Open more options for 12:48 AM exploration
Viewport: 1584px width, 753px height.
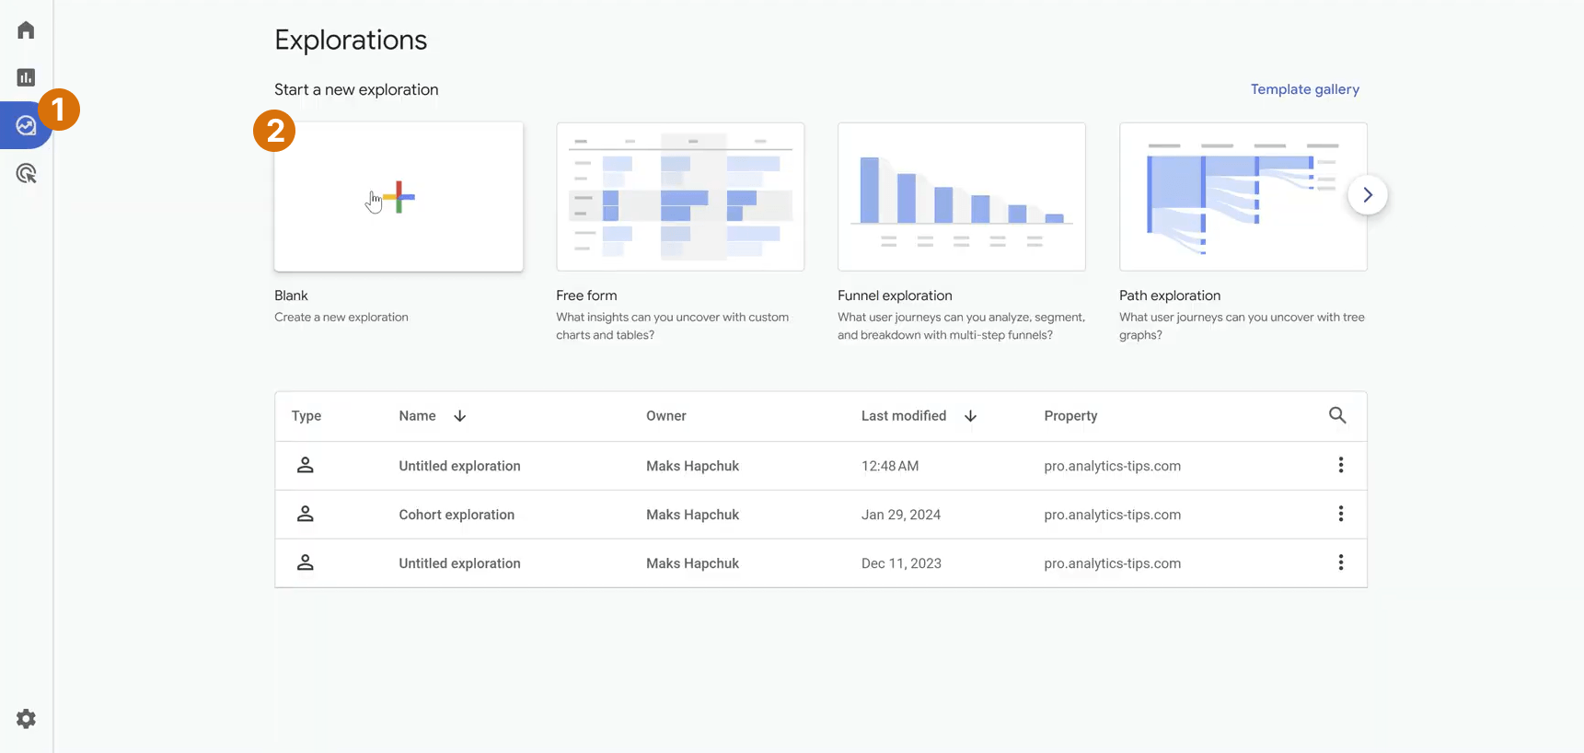click(x=1341, y=465)
